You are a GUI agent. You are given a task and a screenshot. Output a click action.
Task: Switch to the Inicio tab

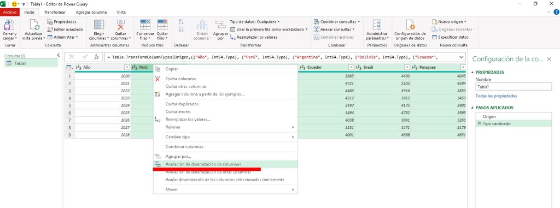pos(29,12)
